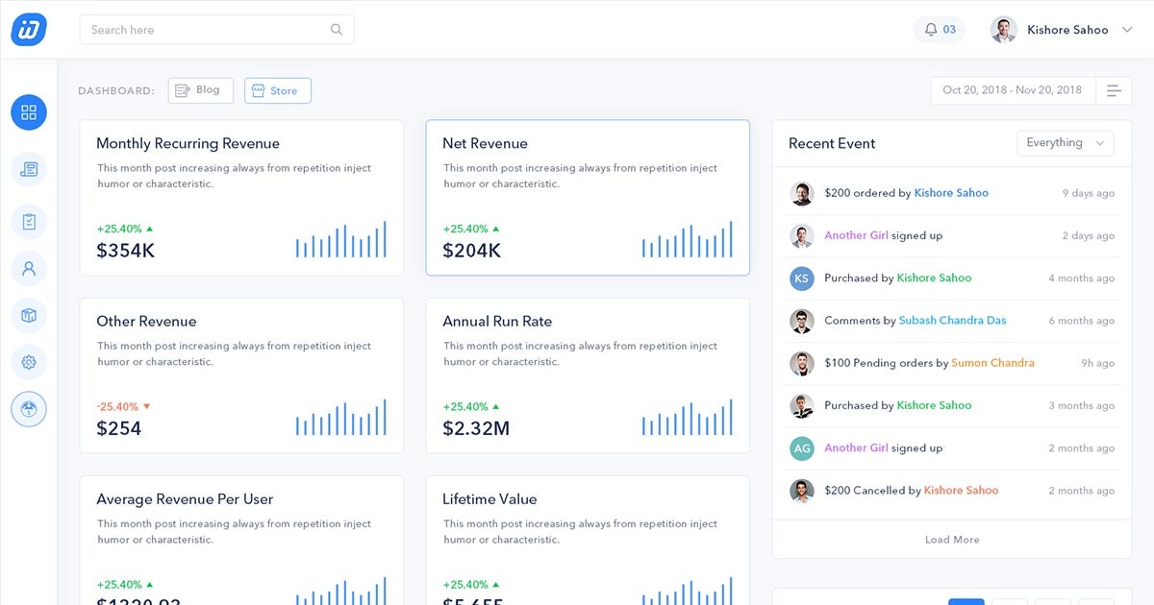Select the Average Revenue Per User title
Viewport: 1154px width, 605px height.
[185, 499]
